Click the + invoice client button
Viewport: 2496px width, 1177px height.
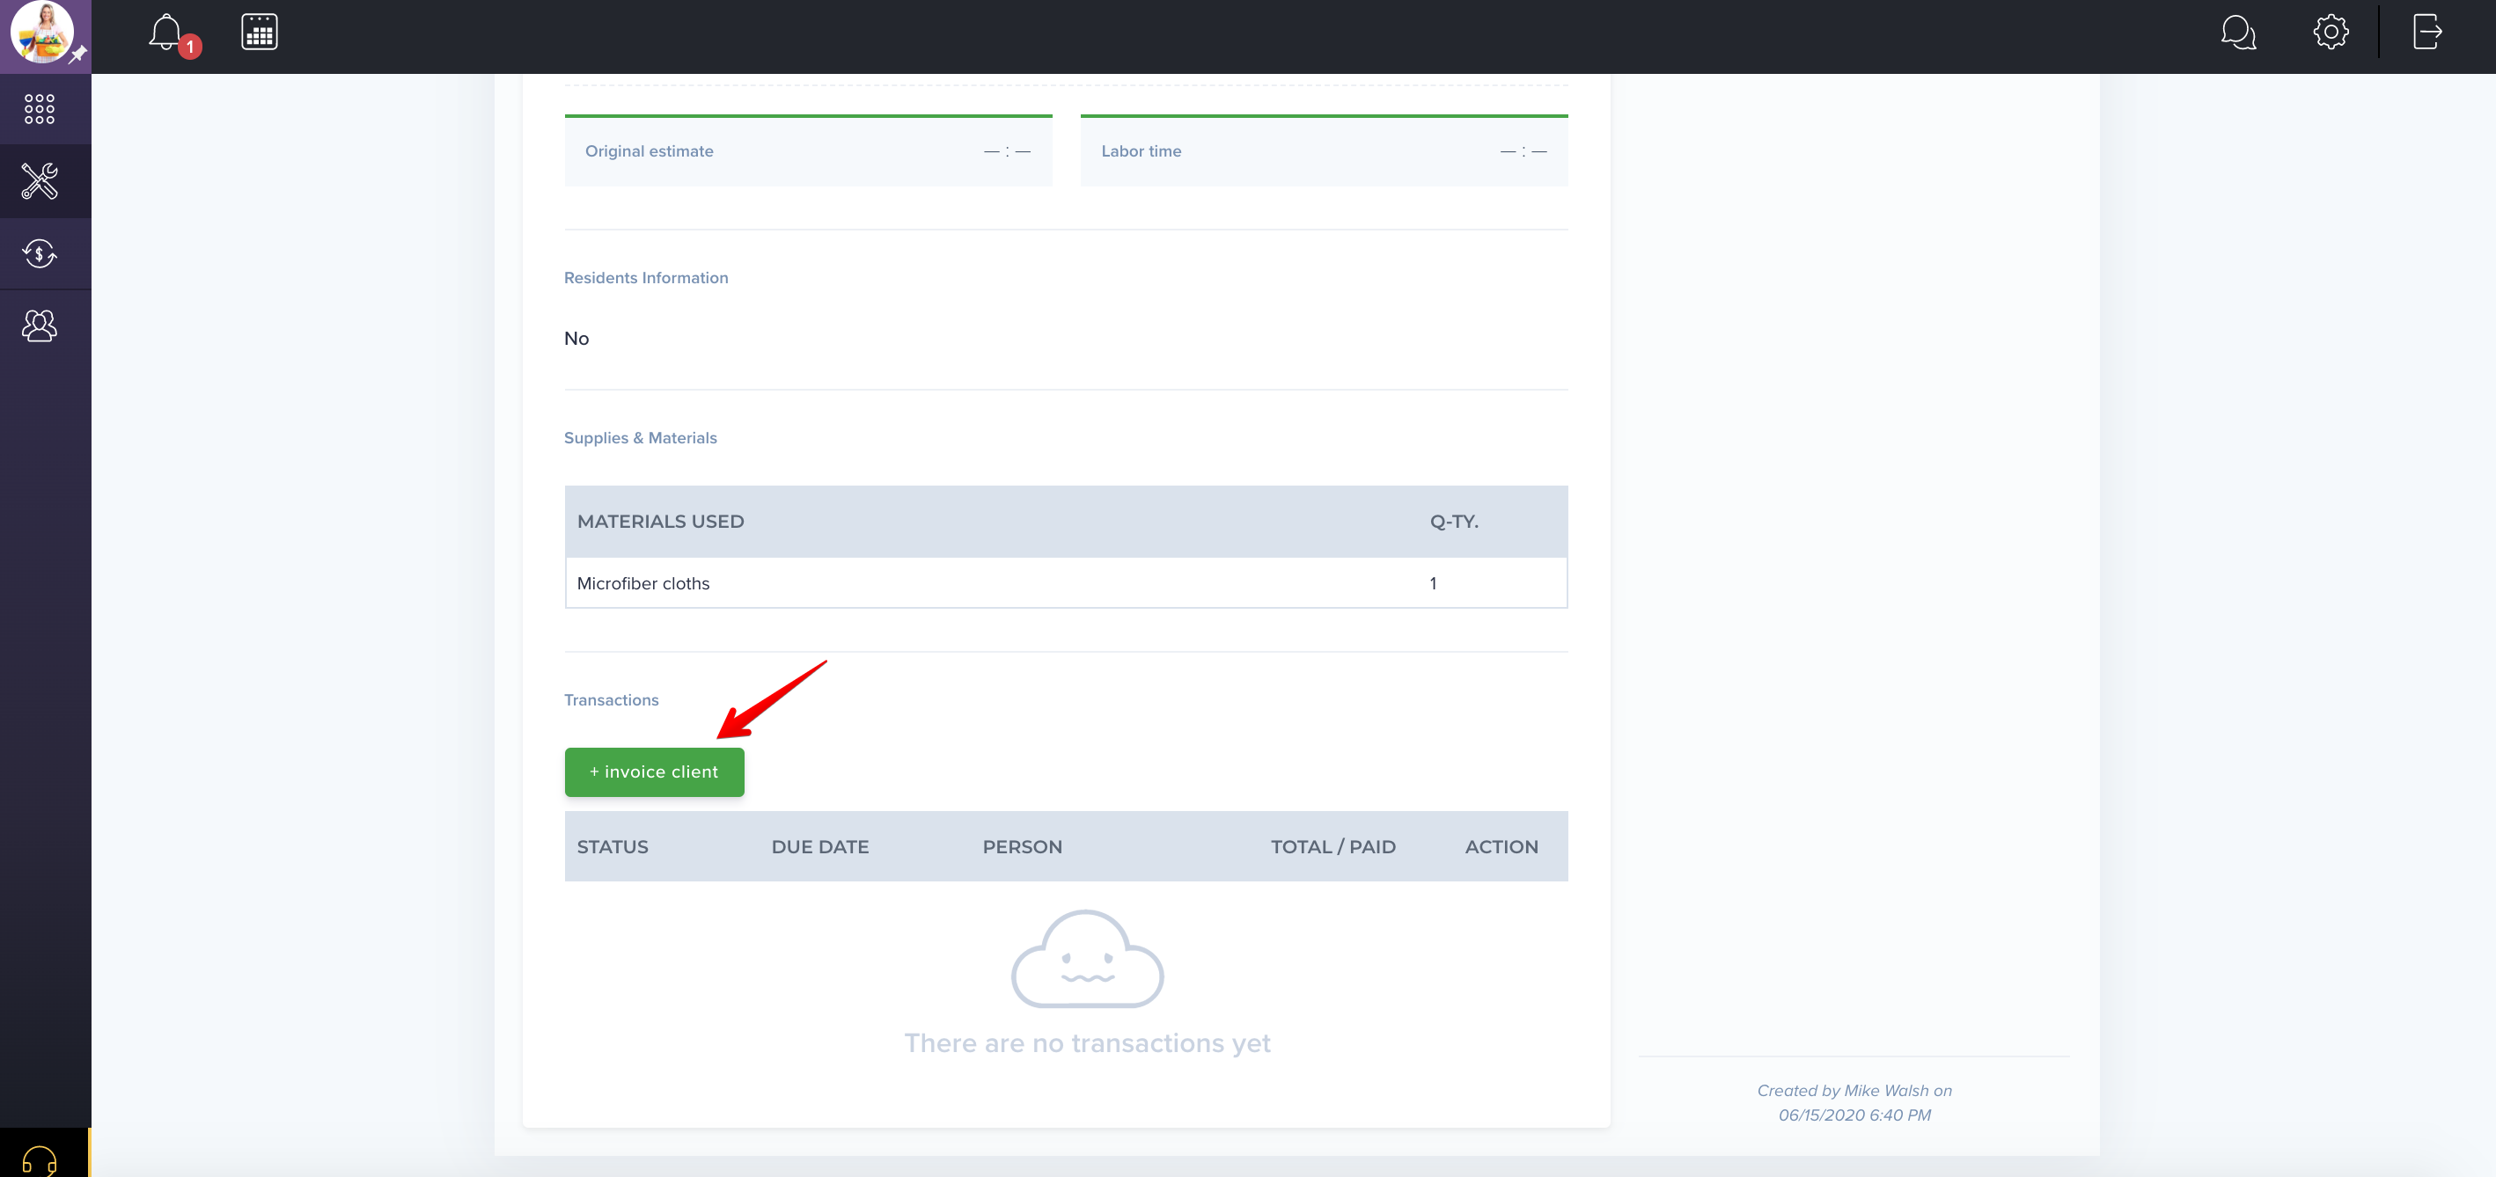[654, 772]
